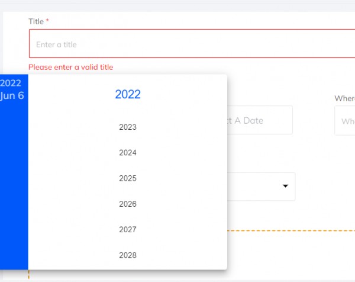This screenshot has height=282, width=355.
Task: Click the Title field label
Action: (36, 21)
